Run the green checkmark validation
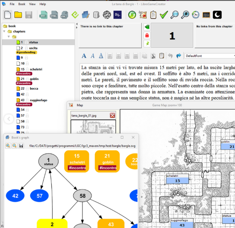This screenshot has height=228, width=235. pos(164,15)
